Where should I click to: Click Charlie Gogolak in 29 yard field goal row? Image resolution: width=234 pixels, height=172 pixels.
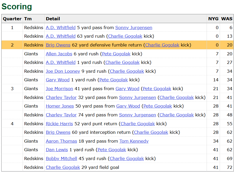click(63, 167)
